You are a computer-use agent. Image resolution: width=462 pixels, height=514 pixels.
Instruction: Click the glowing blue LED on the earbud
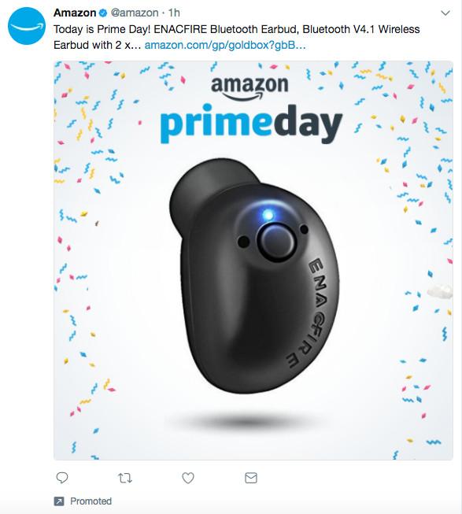[x=268, y=215]
